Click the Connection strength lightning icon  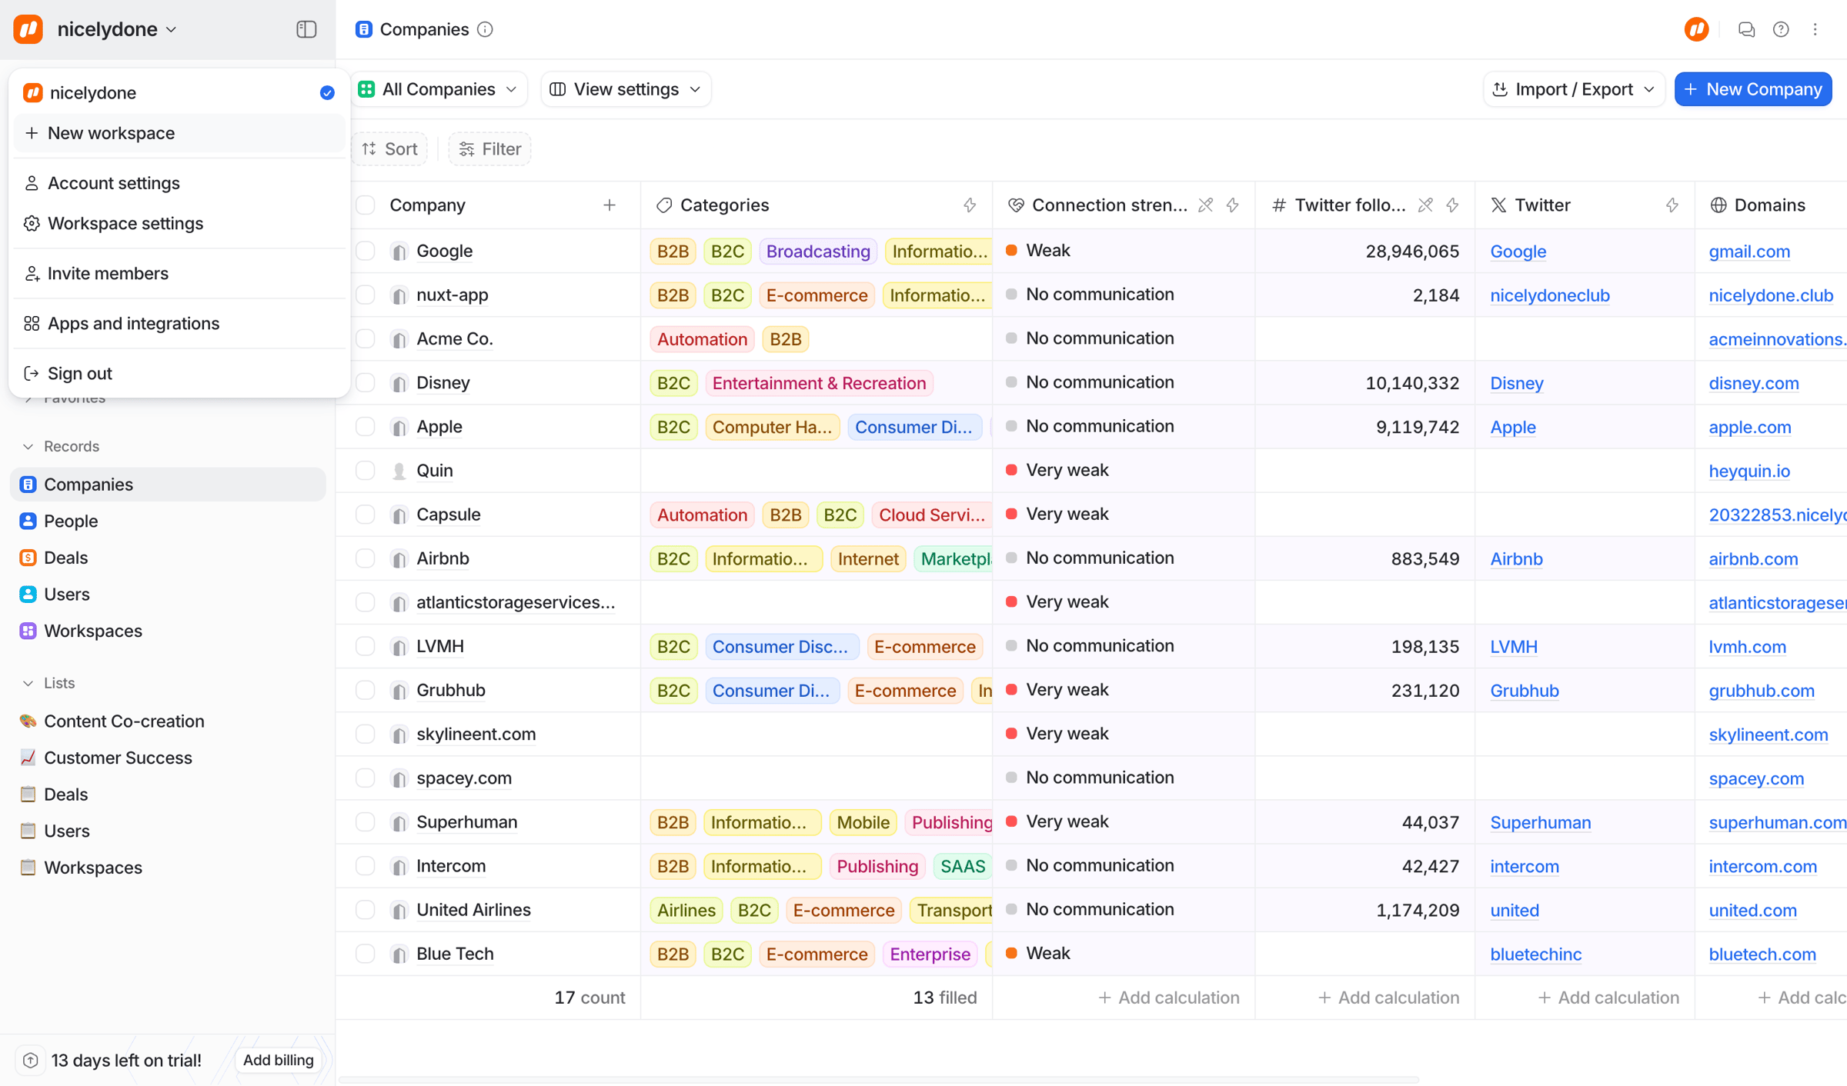1233,205
